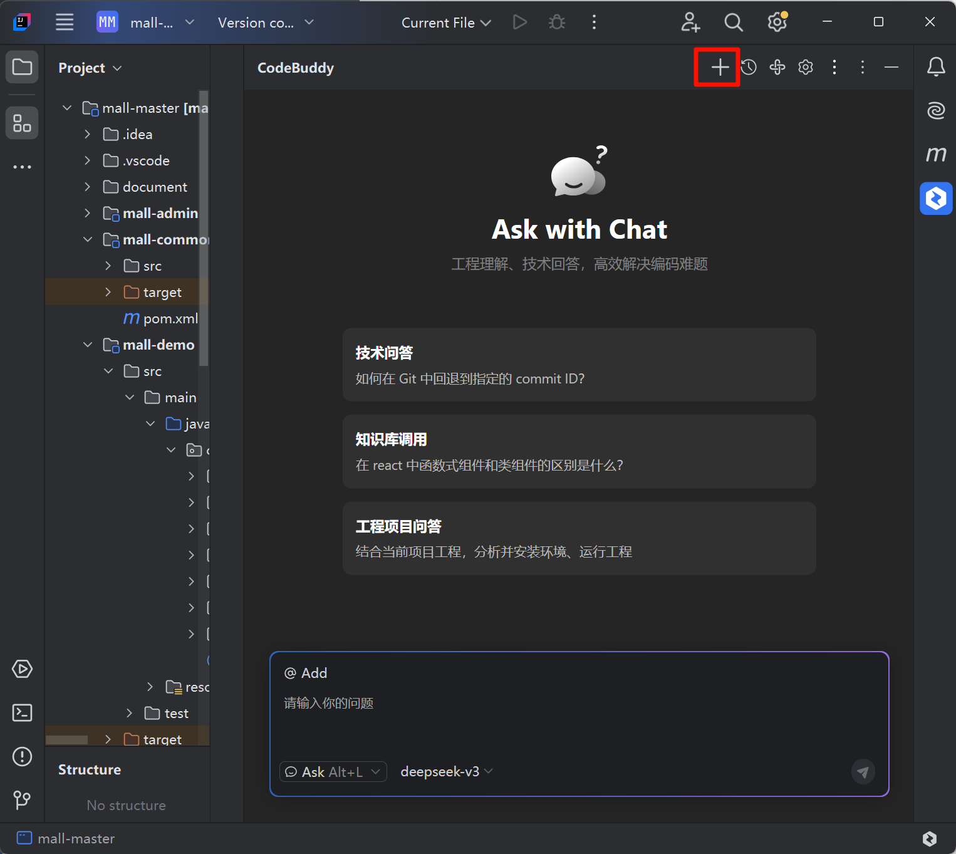
Task: Toggle the Structure tool window icon
Action: (22, 123)
